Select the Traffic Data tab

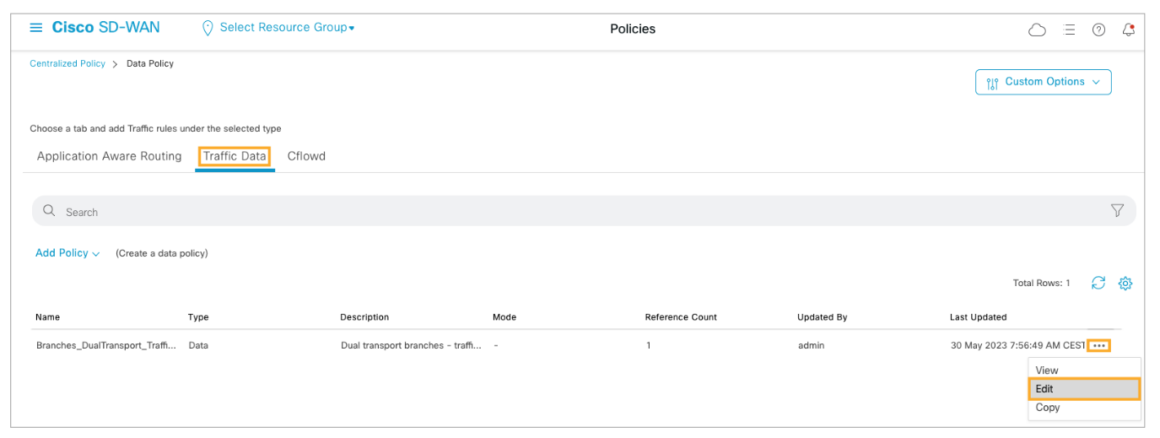tap(235, 156)
